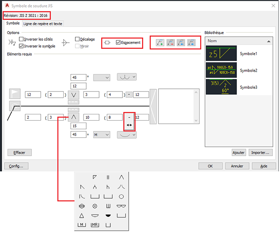Select the Symbole1 library thumbnail
280x232 pixels.
pos(221,53)
